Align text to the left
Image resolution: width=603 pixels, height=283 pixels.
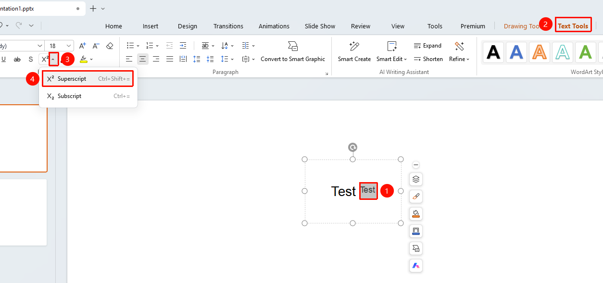click(x=129, y=59)
